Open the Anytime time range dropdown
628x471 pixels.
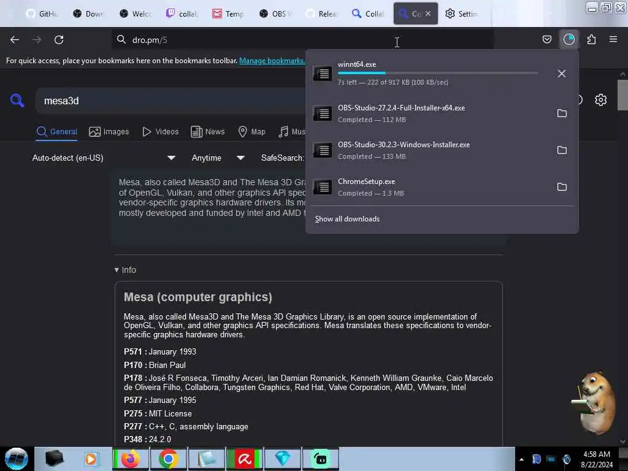[x=218, y=158]
